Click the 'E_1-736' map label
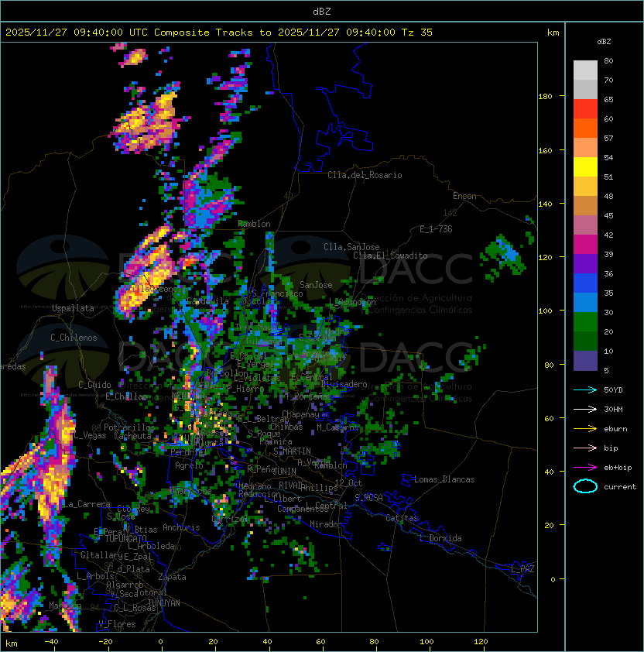 click(x=436, y=229)
